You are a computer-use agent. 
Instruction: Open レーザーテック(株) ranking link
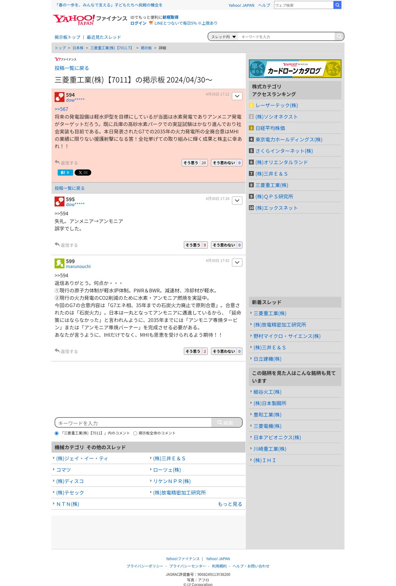coord(277,105)
